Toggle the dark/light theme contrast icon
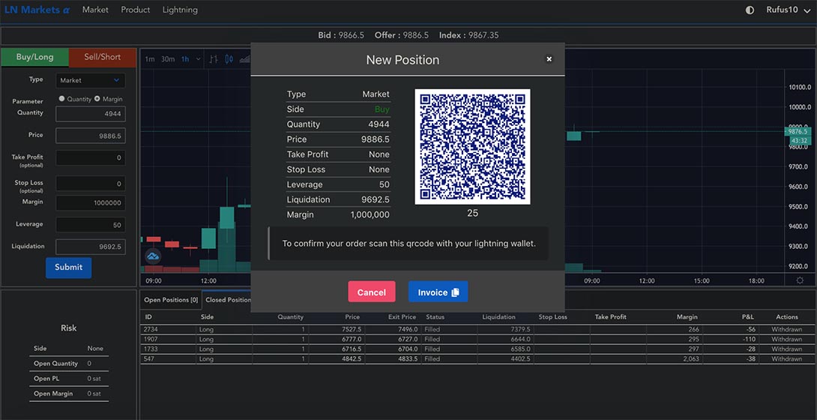 (750, 10)
